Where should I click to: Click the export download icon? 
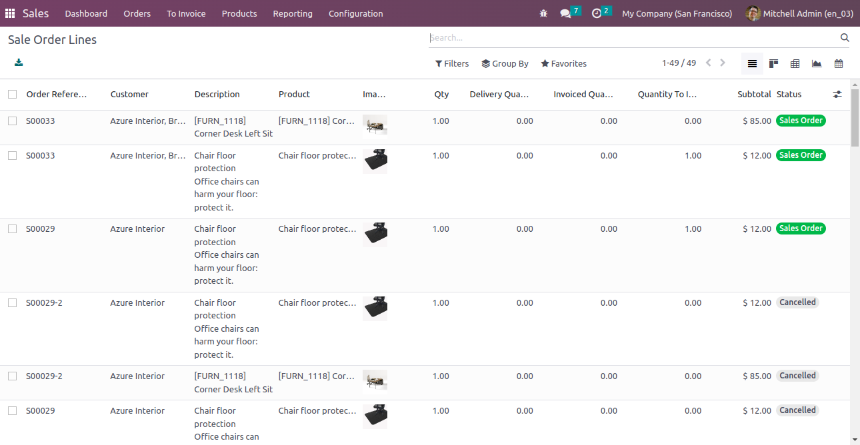[x=19, y=63]
